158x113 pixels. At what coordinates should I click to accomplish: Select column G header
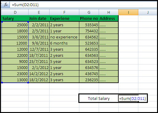coord(89,13)
